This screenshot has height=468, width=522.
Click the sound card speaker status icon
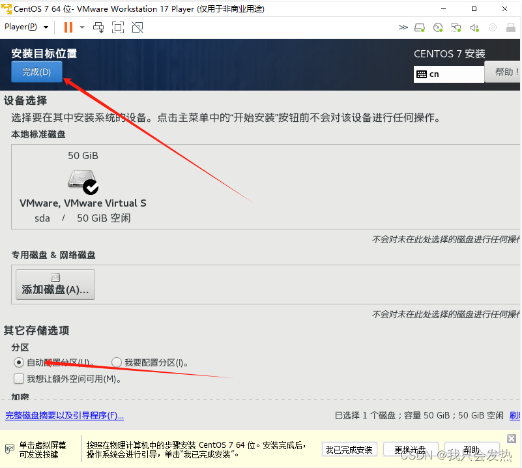[474, 27]
